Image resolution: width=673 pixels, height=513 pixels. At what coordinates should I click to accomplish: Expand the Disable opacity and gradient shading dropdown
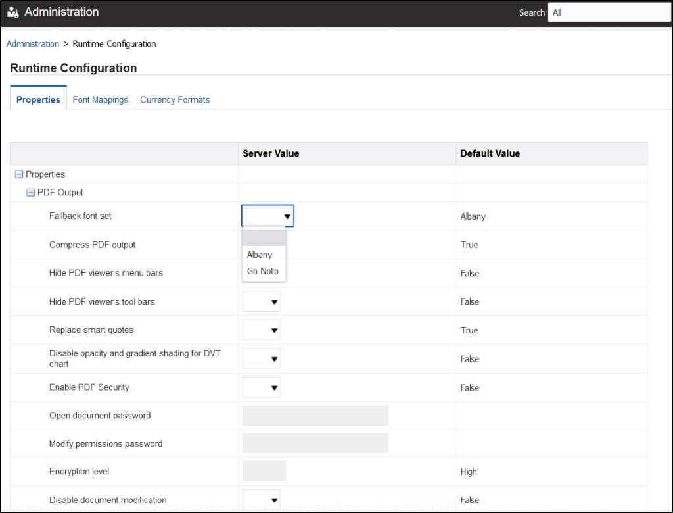262,359
